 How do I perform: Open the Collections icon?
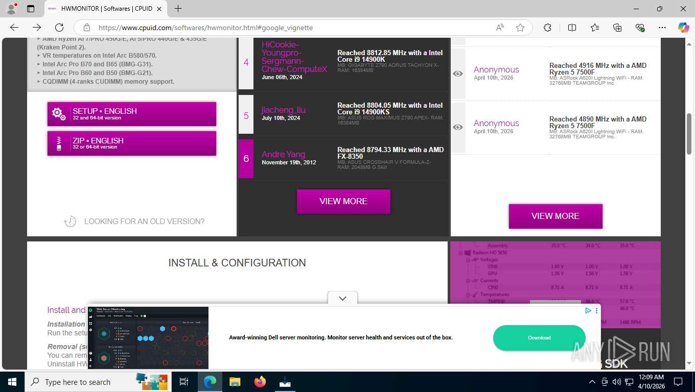(x=617, y=28)
